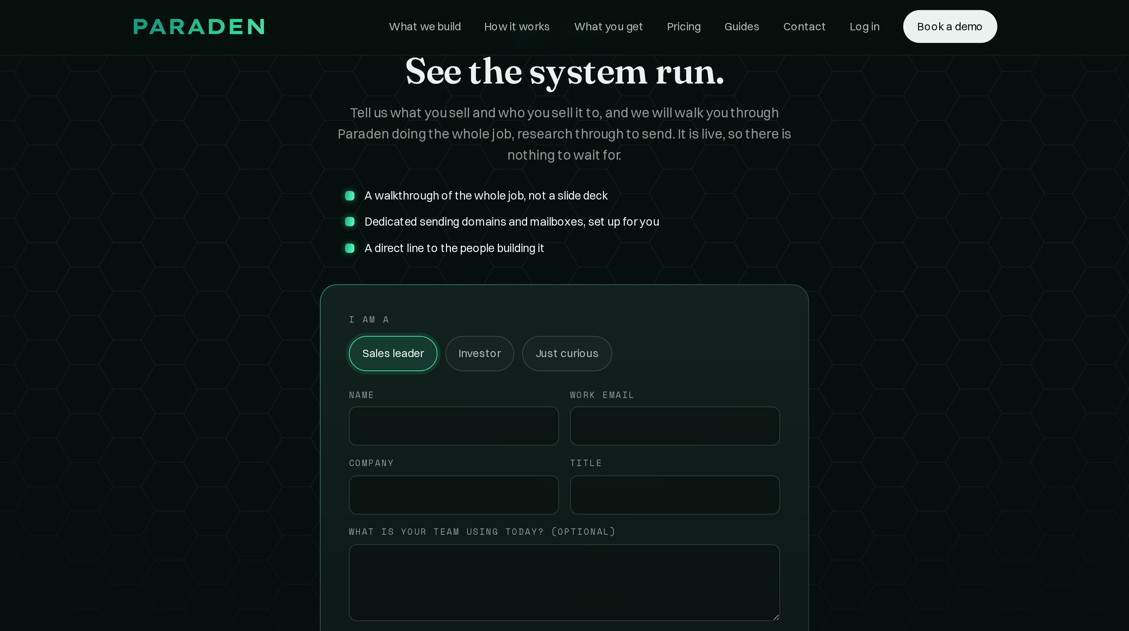Click "Dedicated sending domains and mailboxes" text
Screen dimensions: 1129x631
click(512, 222)
